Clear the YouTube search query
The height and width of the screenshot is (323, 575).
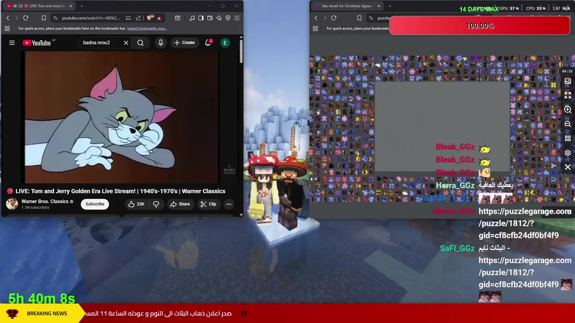pyautogui.click(x=126, y=43)
